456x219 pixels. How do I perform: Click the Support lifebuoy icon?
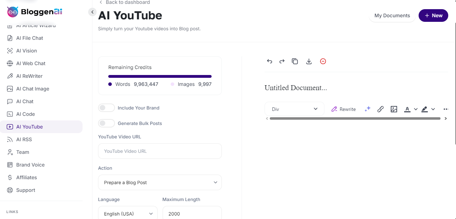pos(10,190)
